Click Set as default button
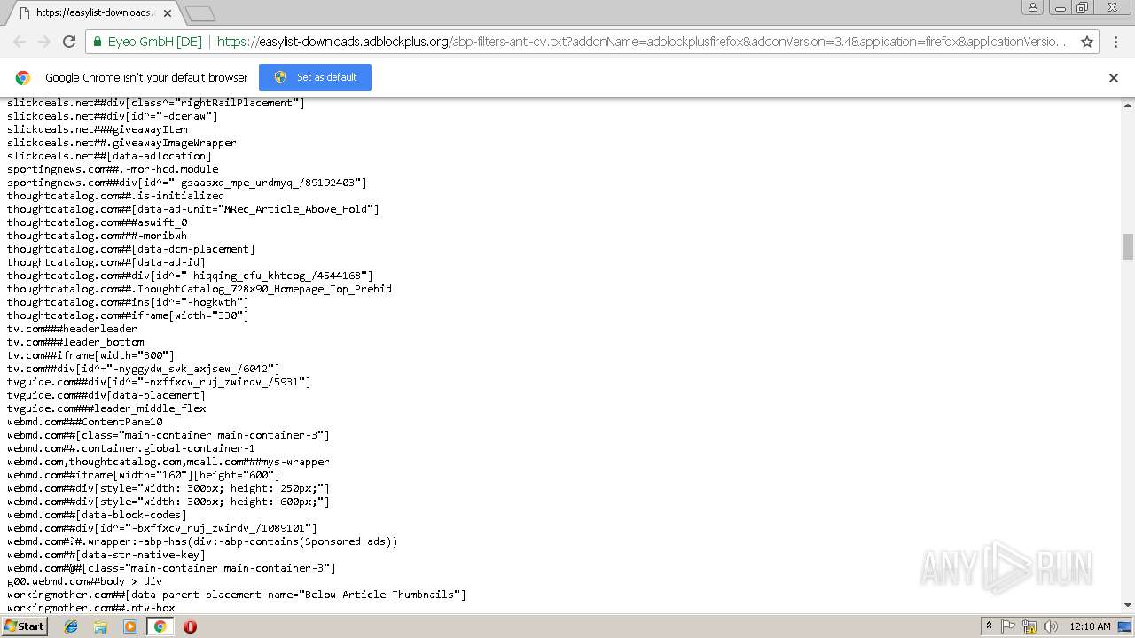Viewport: 1135px width, 638px height. pos(315,77)
